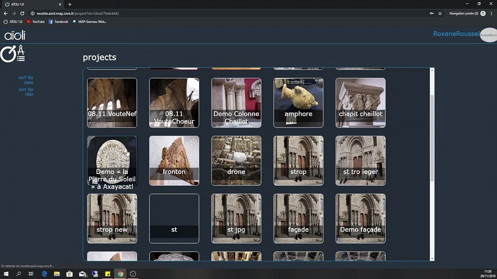Open the saved passwords key icon
The width and height of the screenshot is (497, 279).
(x=431, y=13)
